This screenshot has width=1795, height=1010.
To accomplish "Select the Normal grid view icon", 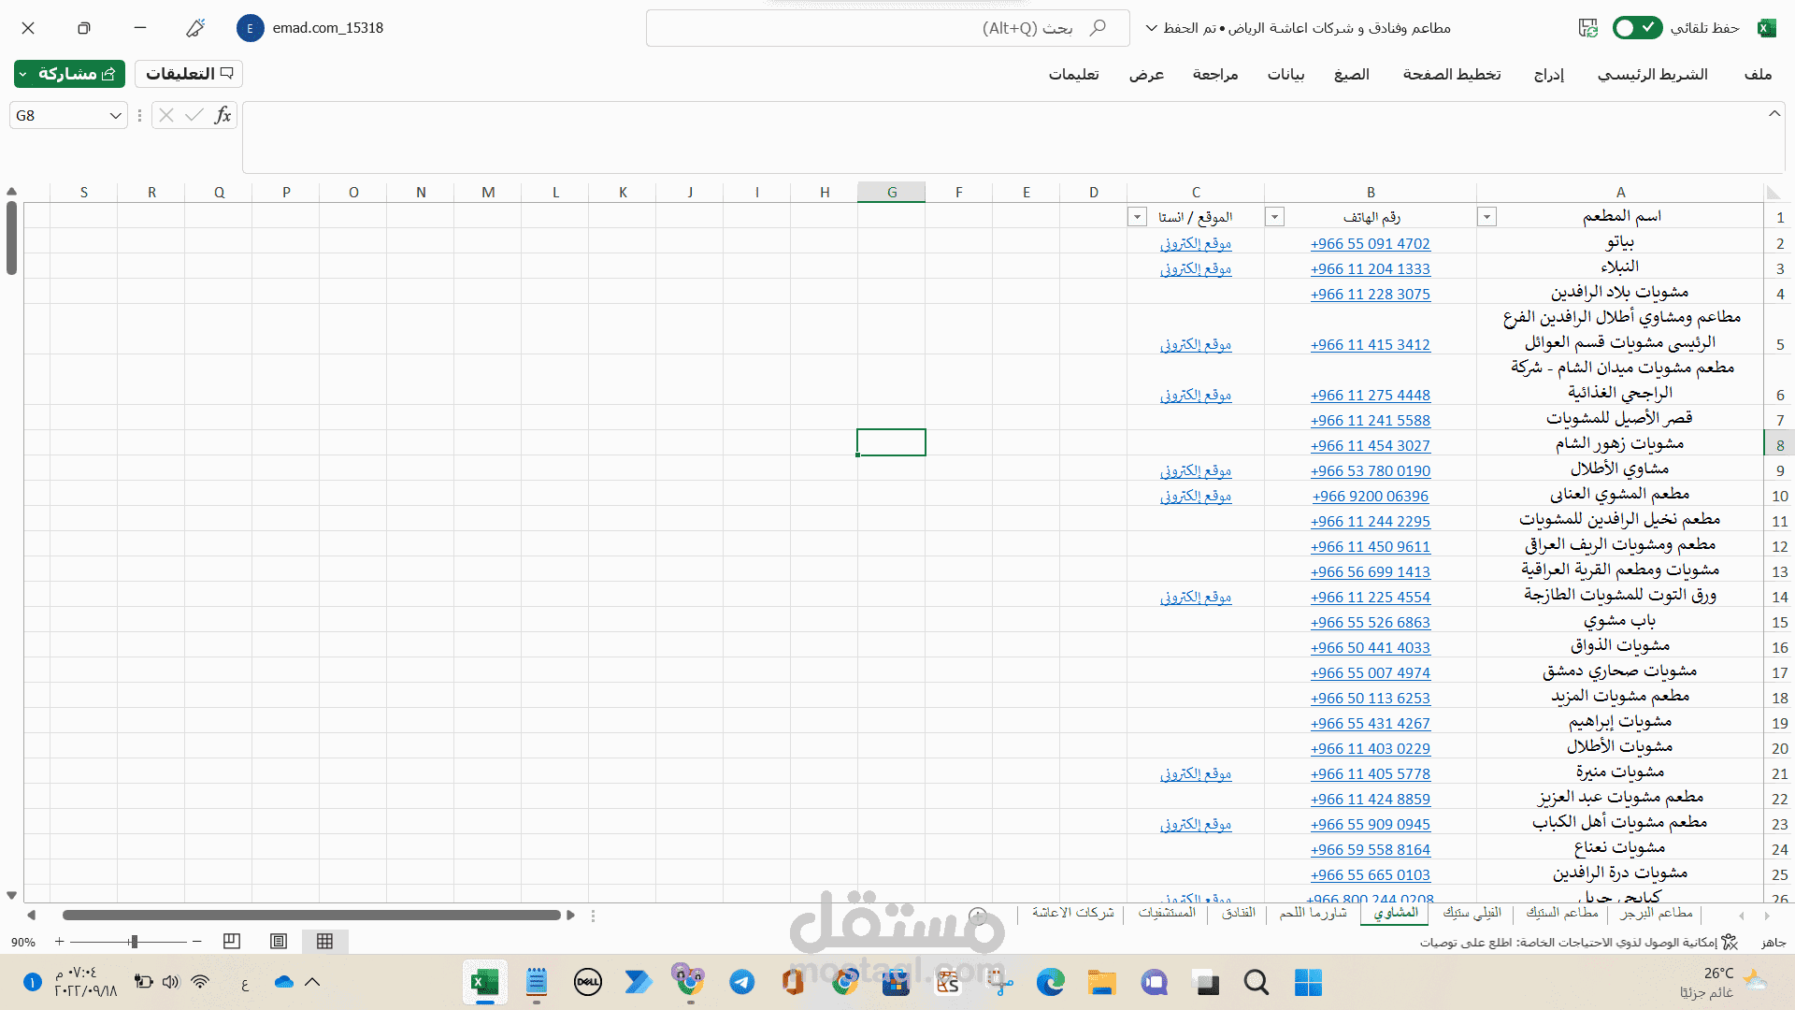I will (324, 941).
